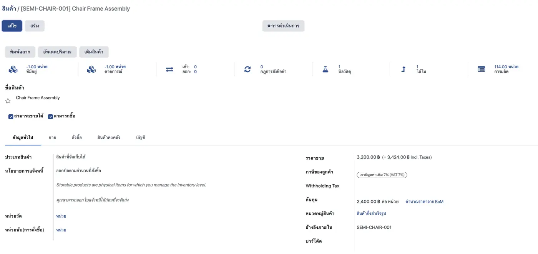Go to สินค้า breadcrumb link

click(x=9, y=8)
